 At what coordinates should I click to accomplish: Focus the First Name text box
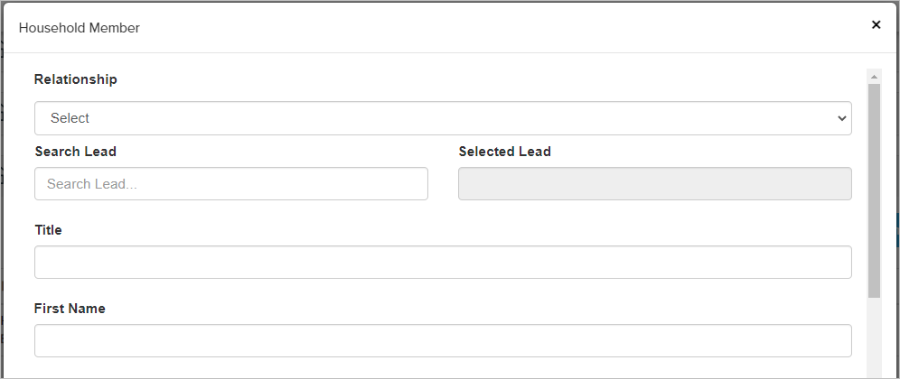tap(443, 341)
